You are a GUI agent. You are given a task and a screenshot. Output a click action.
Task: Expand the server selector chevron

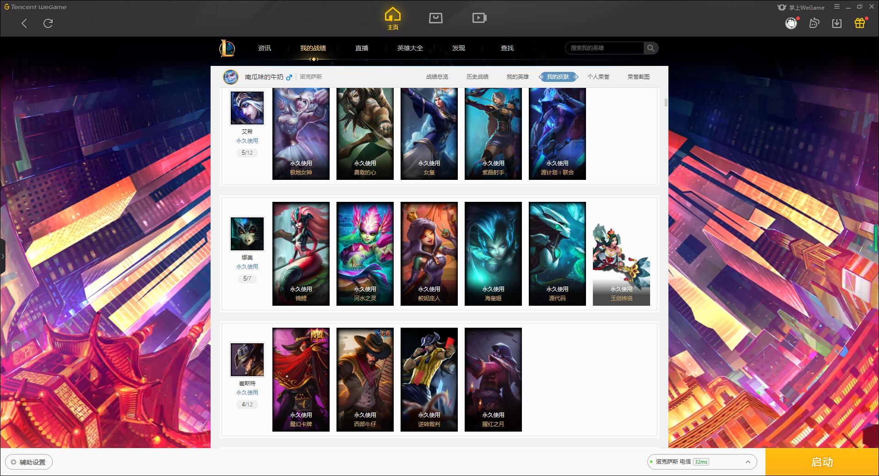click(x=748, y=462)
